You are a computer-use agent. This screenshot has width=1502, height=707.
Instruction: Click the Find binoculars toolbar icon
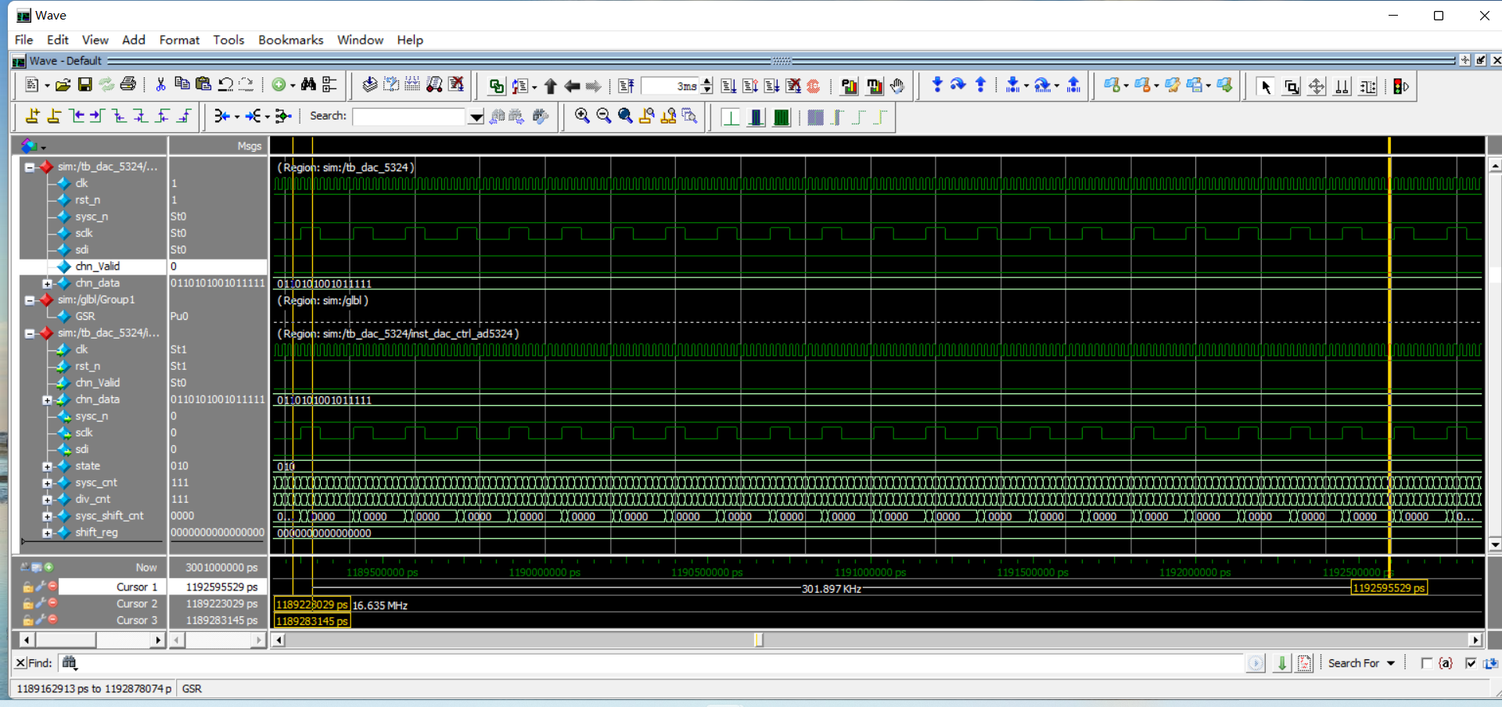click(x=308, y=84)
